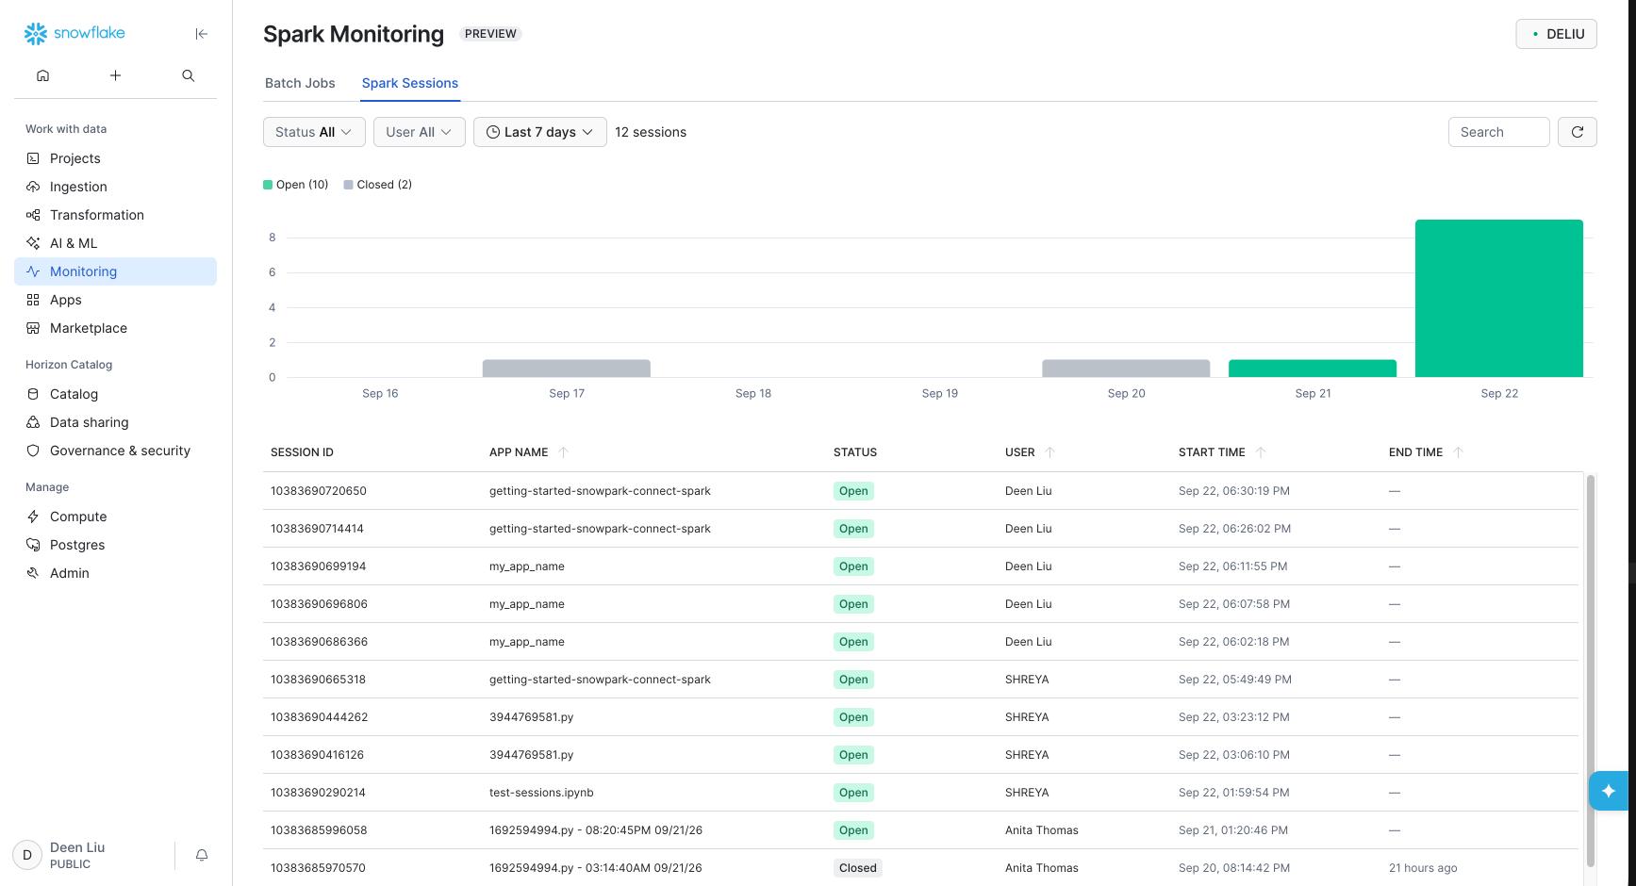This screenshot has height=886, width=1636.
Task: Open the User All filter dropdown
Action: pos(420,132)
